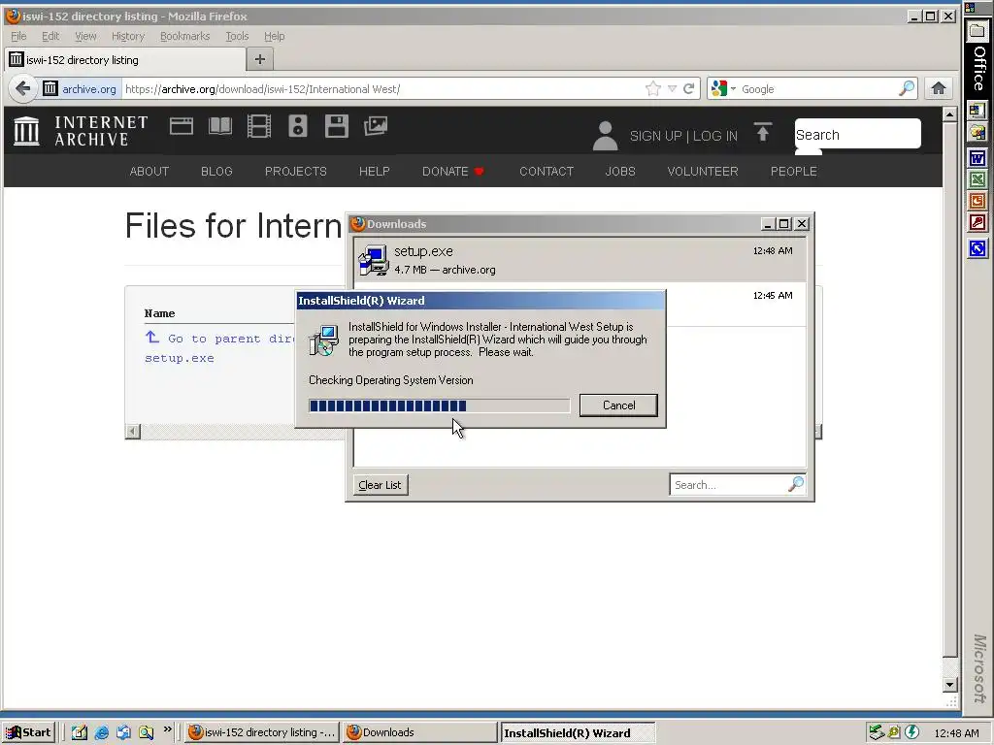Go back using the Firefox back arrow
Viewport: 994px width, 745px height.
[23, 88]
